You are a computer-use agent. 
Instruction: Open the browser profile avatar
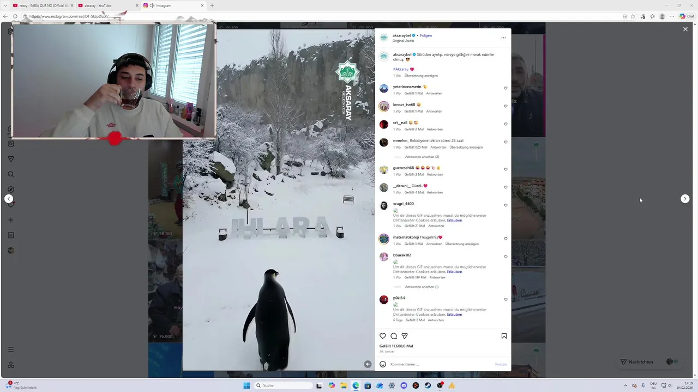point(662,16)
